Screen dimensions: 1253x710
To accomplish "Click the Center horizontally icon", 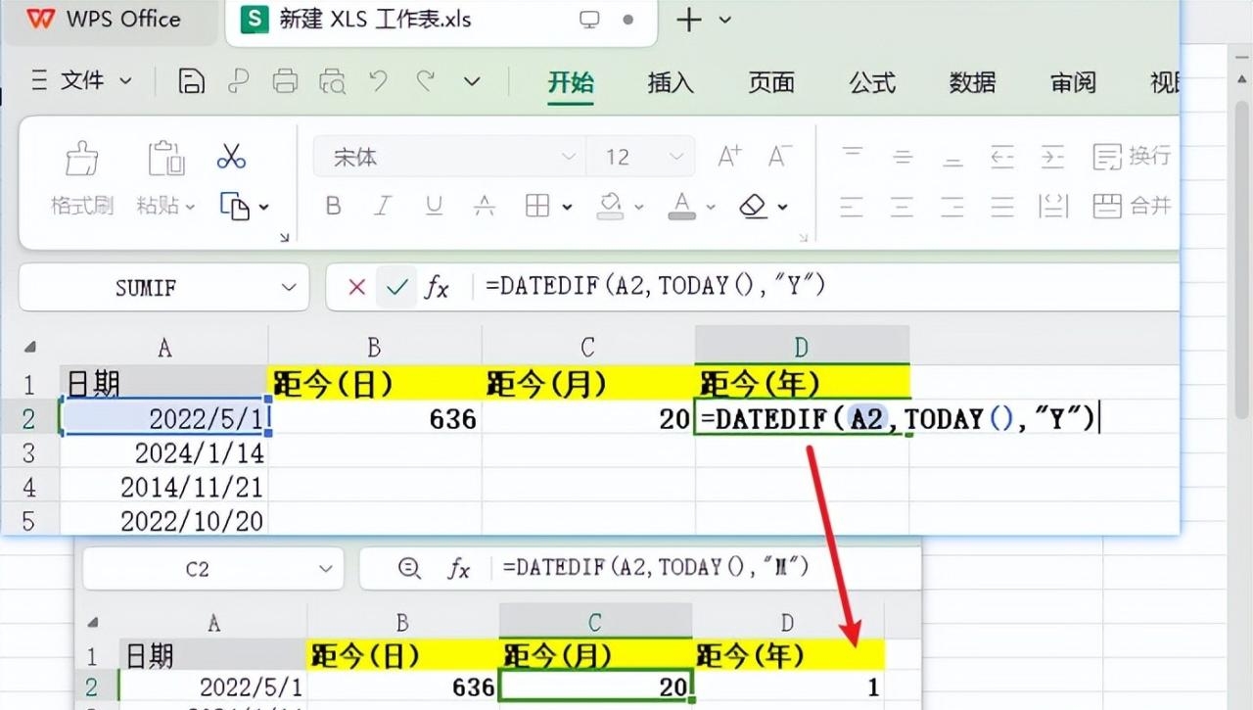I will click(903, 206).
